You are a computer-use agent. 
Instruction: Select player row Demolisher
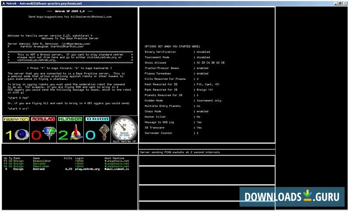pos(66,166)
